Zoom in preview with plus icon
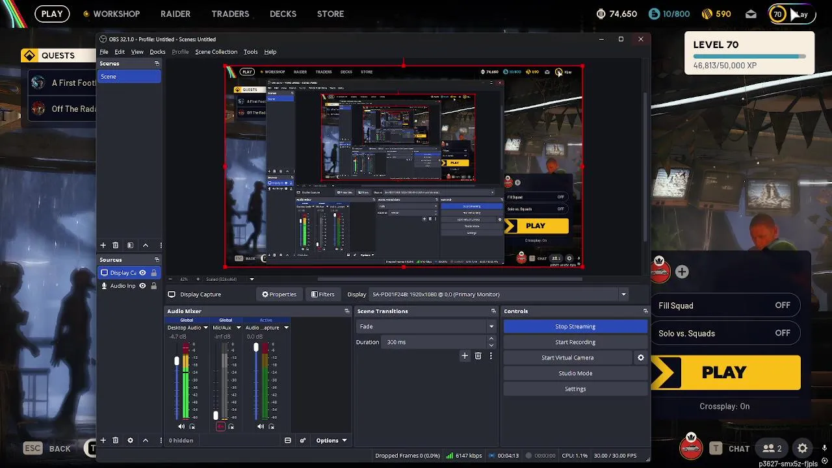The height and width of the screenshot is (468, 832). (x=198, y=279)
